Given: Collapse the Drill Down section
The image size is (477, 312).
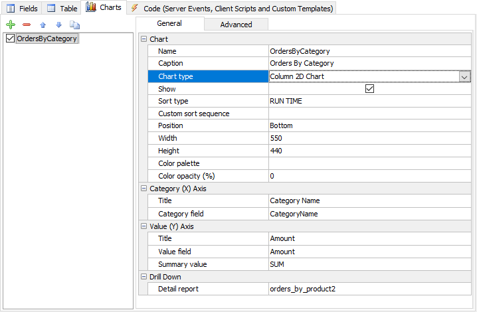Looking at the screenshot, I should [x=143, y=277].
